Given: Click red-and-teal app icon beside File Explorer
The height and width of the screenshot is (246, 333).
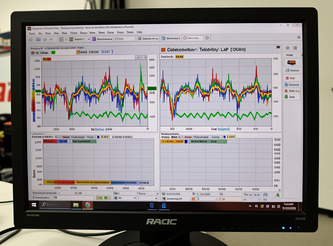Looking at the screenshot, I should pyautogui.click(x=87, y=205).
